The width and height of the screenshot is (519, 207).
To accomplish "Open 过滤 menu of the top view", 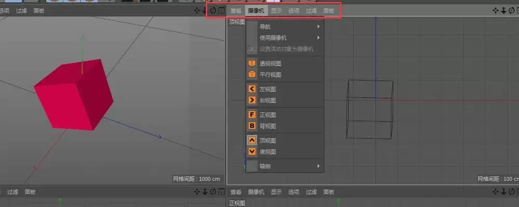I will 311,10.
